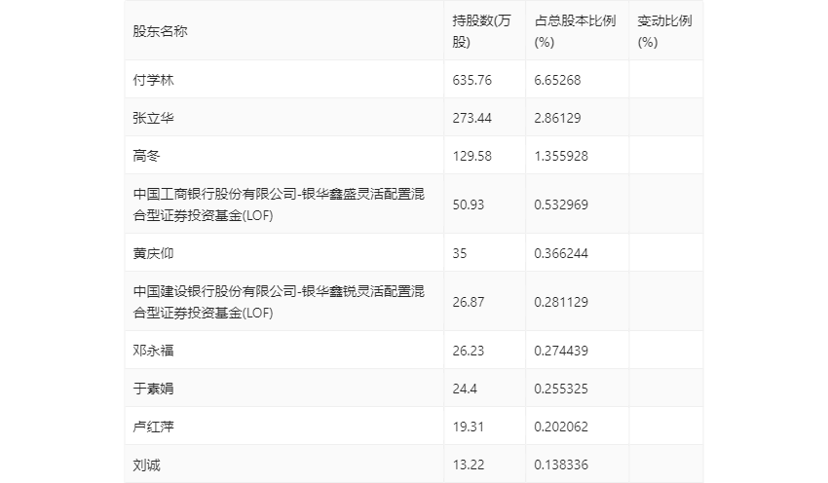Select shareholder name 刘诚
Screen dimensions: 828x483
point(146,465)
